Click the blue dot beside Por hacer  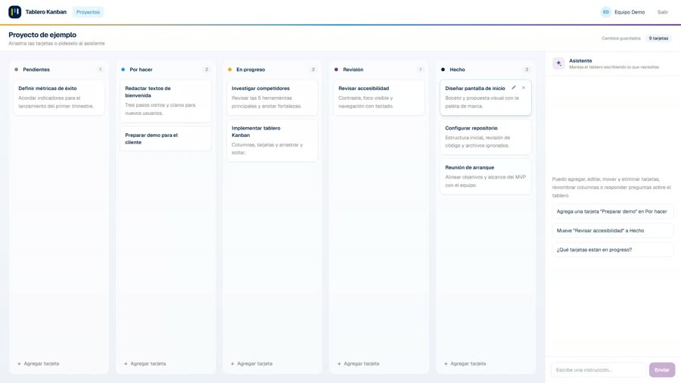tap(123, 70)
